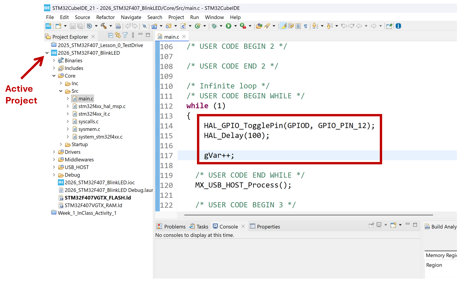Switch to the Properties tab
This screenshot has height=284, width=469.
(265, 226)
